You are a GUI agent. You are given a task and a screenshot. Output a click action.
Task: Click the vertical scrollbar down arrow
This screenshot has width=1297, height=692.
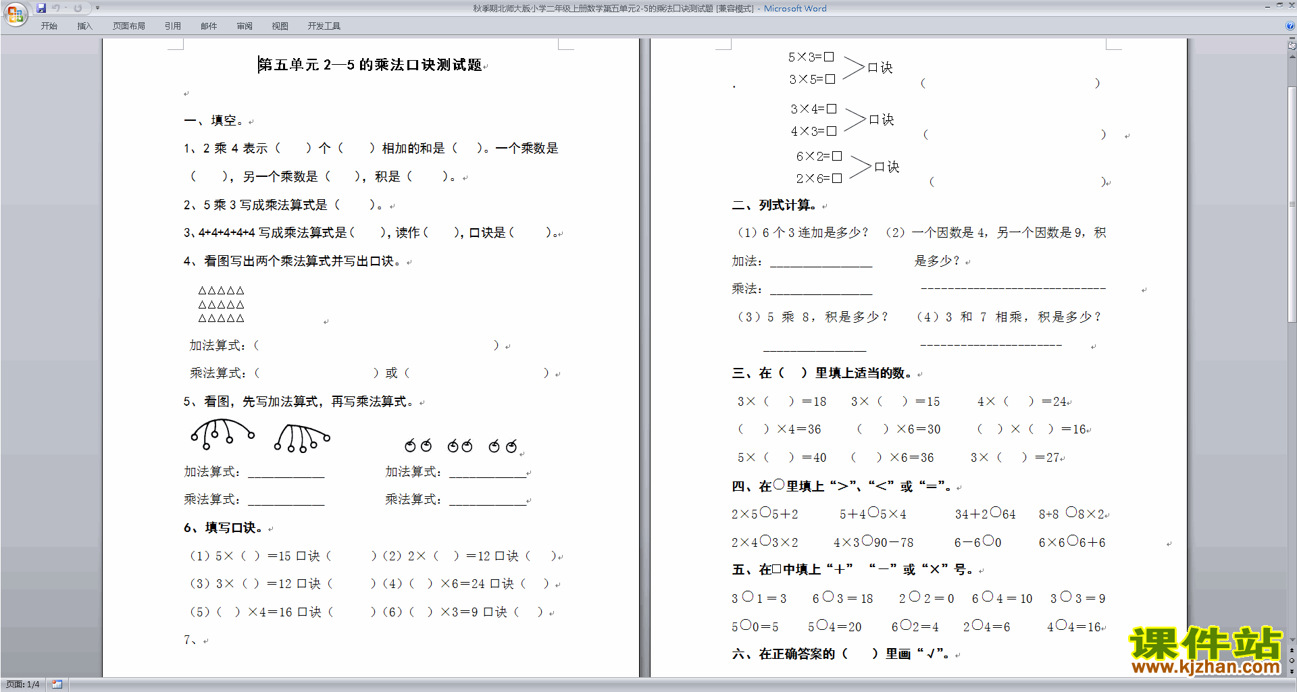tap(1292, 639)
